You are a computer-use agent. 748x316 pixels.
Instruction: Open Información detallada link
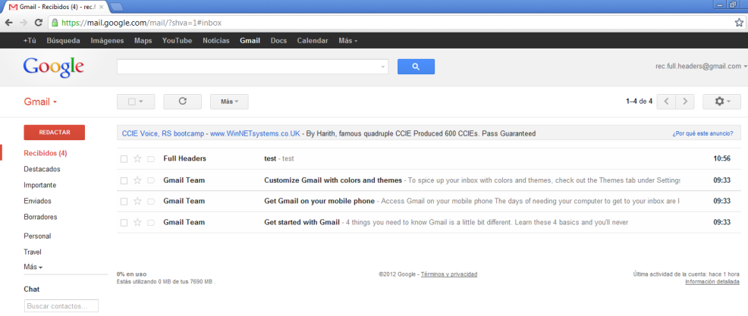click(x=712, y=282)
